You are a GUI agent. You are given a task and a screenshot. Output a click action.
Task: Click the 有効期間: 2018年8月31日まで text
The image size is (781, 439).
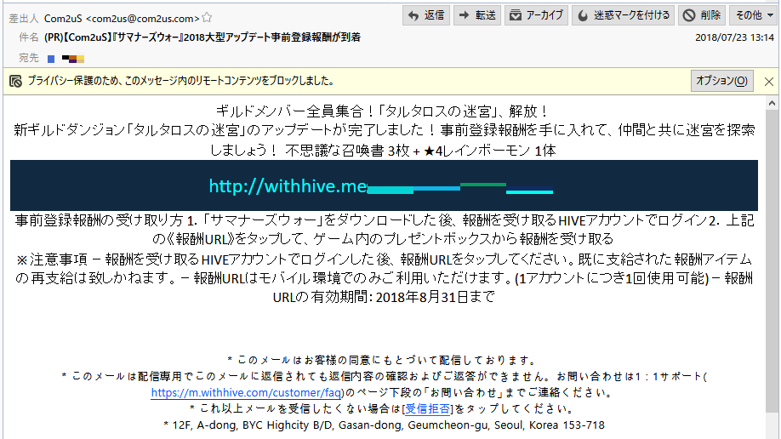point(402,298)
